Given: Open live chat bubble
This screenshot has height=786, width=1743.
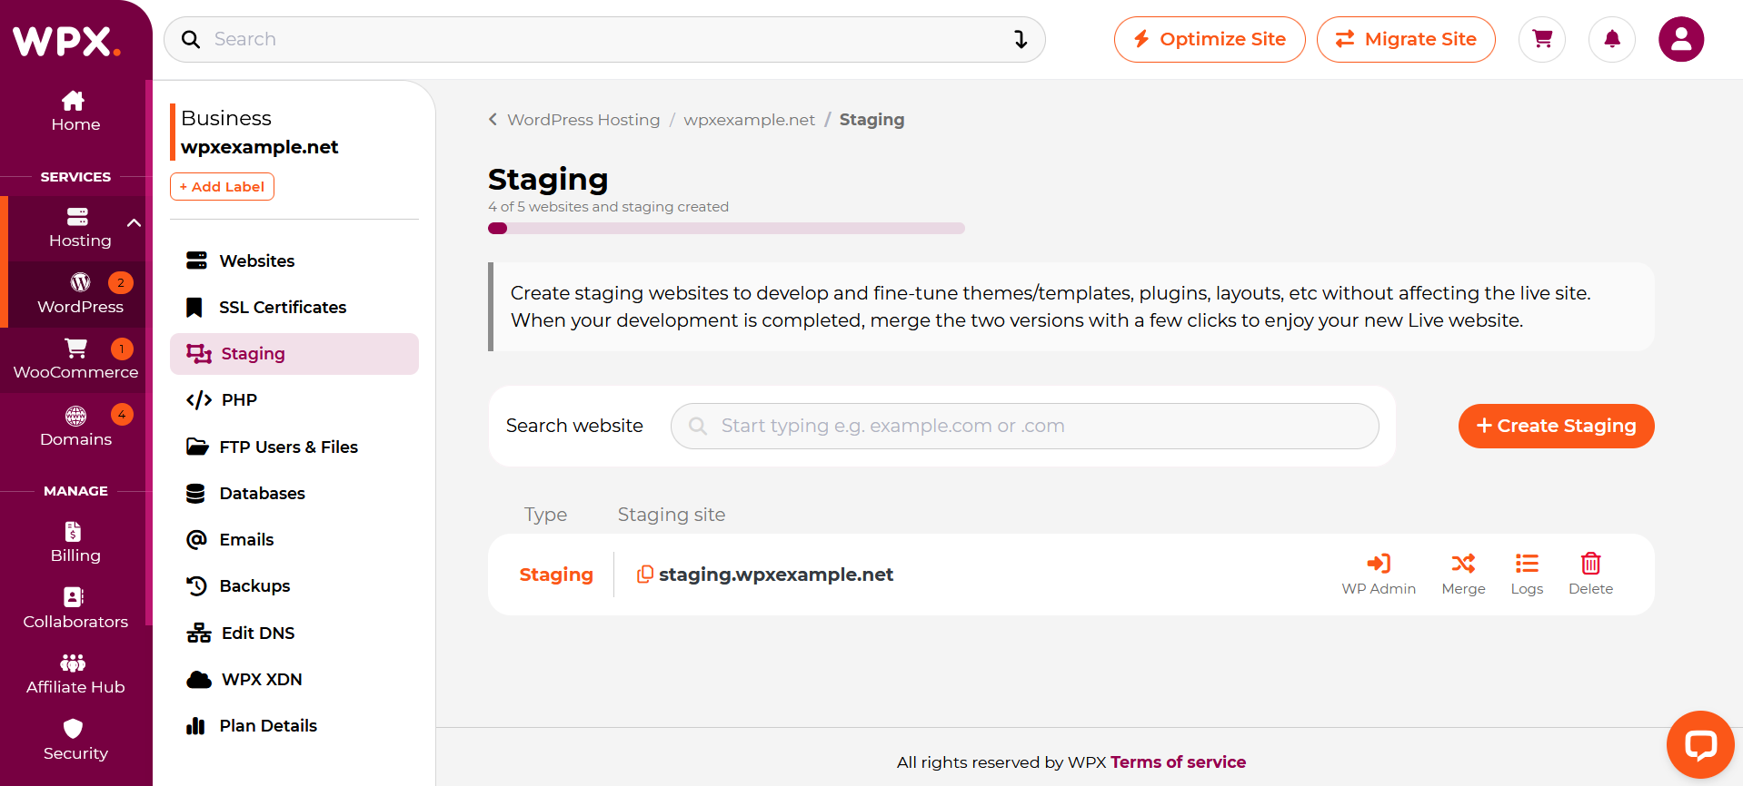Looking at the screenshot, I should (1699, 745).
